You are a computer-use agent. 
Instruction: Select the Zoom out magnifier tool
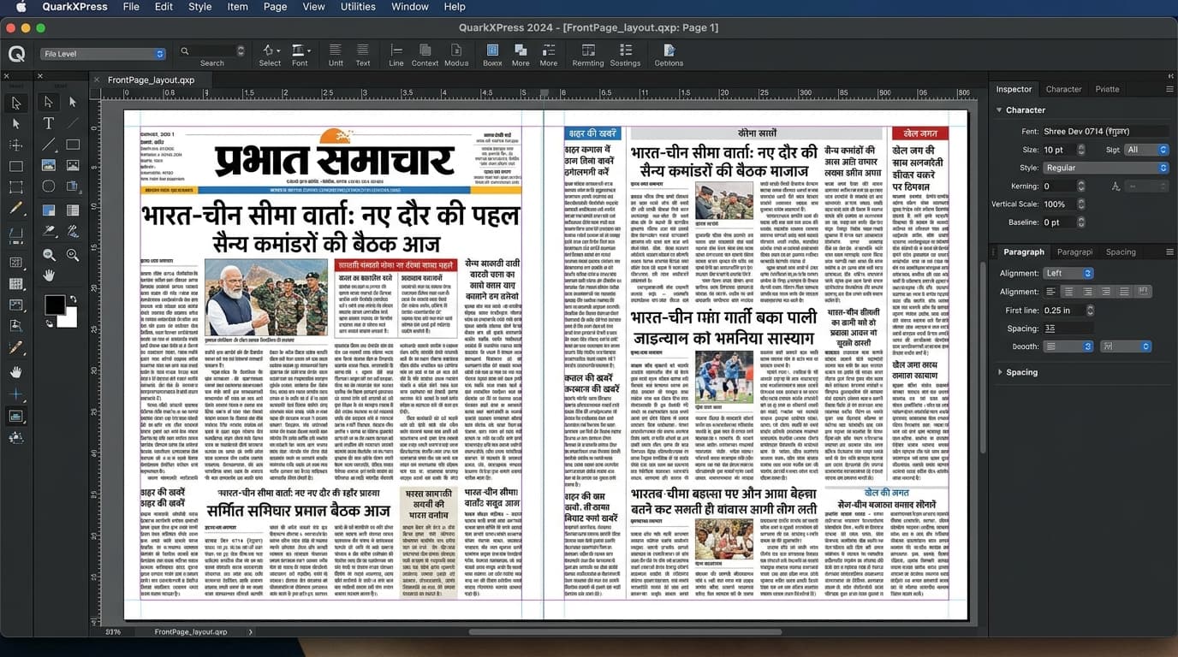pos(49,254)
